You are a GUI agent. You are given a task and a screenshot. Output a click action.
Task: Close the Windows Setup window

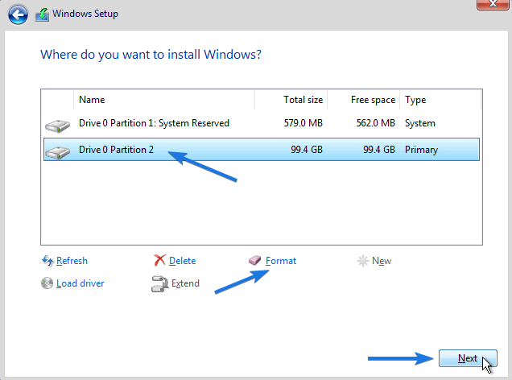[493, 4]
